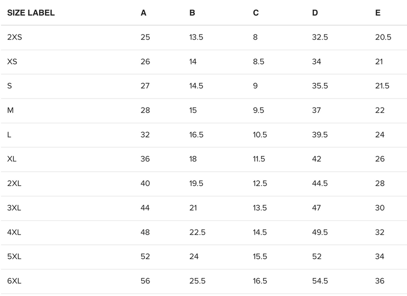Click column header D

click(x=315, y=13)
